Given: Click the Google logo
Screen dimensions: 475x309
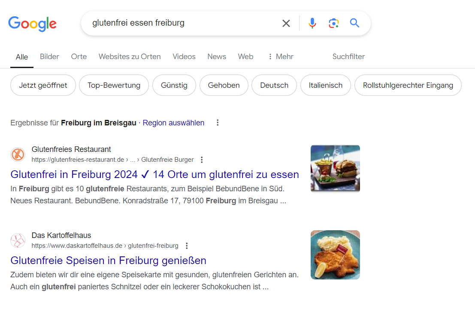Looking at the screenshot, I should (x=32, y=24).
